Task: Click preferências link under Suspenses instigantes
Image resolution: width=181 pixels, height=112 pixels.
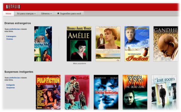Action: point(14,78)
